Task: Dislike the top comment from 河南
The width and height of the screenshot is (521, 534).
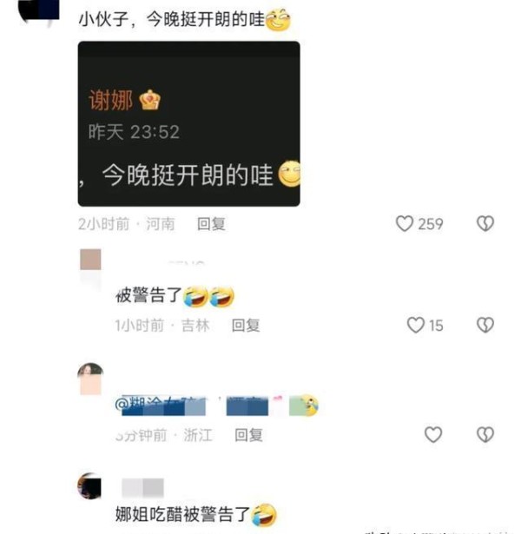Action: click(485, 224)
